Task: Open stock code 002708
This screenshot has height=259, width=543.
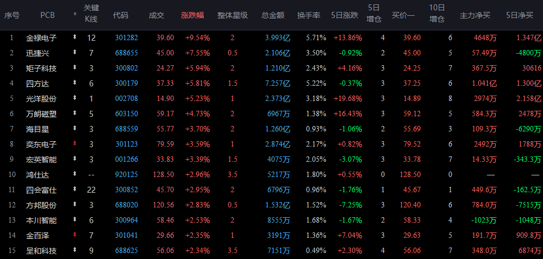Action: click(x=127, y=99)
